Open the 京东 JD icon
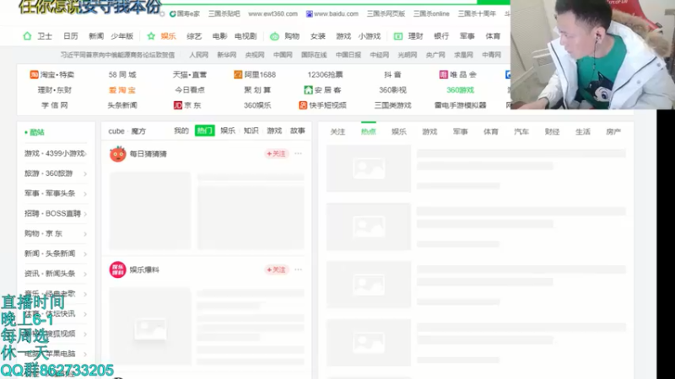 tap(178, 105)
